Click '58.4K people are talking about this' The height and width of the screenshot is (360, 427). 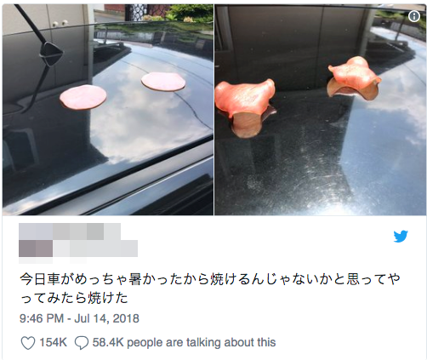click(x=184, y=342)
